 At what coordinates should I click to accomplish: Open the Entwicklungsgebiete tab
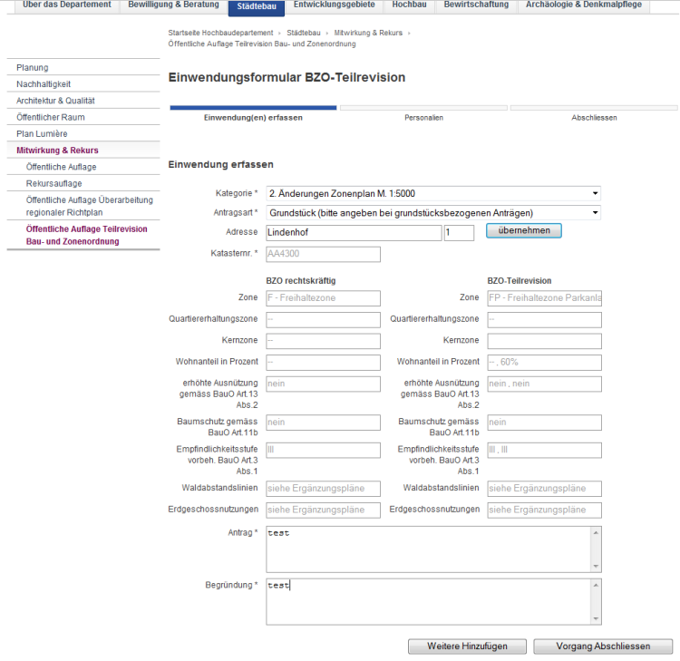pyautogui.click(x=334, y=5)
